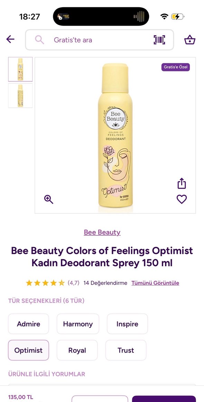Tap the zoom magnifier icon on image
The height and width of the screenshot is (402, 204).
click(48, 199)
